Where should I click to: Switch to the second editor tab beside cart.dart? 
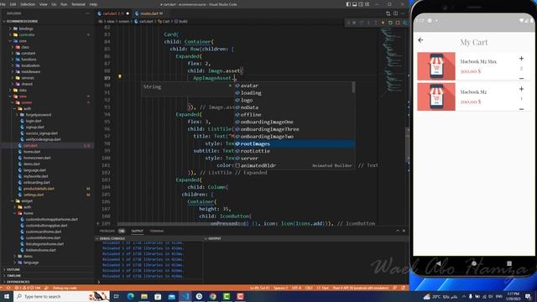[x=149, y=13]
